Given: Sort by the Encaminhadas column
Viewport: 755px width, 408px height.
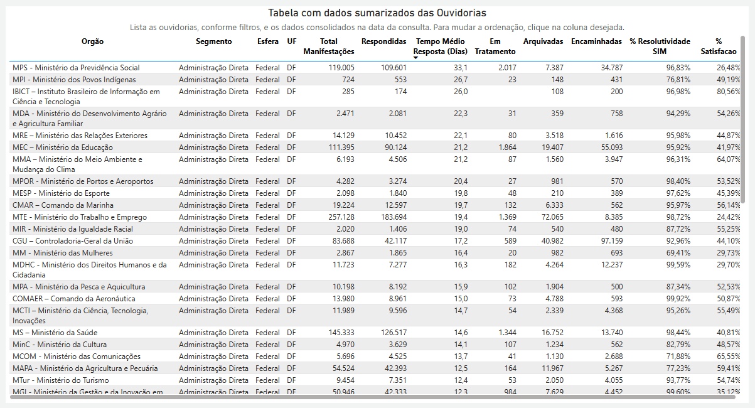Looking at the screenshot, I should pyautogui.click(x=596, y=42).
